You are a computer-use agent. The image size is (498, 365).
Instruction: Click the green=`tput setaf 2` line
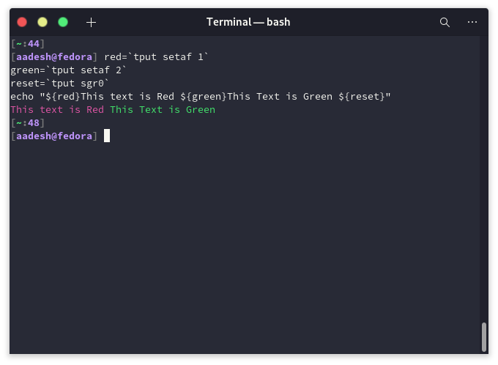coord(68,70)
